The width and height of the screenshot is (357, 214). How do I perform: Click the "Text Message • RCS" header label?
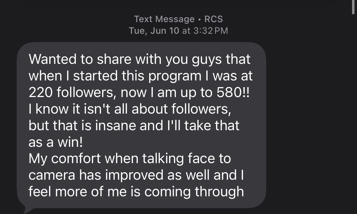pyautogui.click(x=178, y=19)
